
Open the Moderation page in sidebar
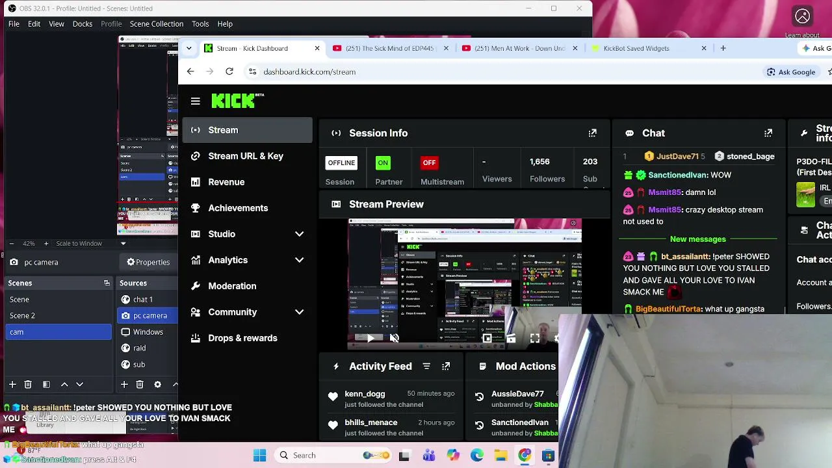[x=247, y=286]
